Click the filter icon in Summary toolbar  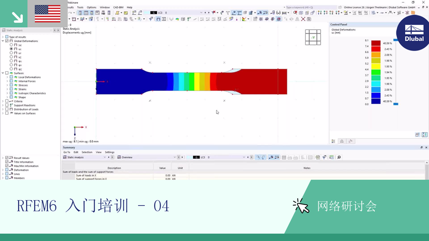coord(324,157)
